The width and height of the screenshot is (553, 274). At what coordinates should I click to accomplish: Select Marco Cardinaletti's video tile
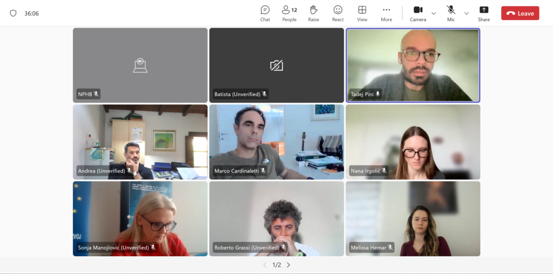(x=276, y=142)
